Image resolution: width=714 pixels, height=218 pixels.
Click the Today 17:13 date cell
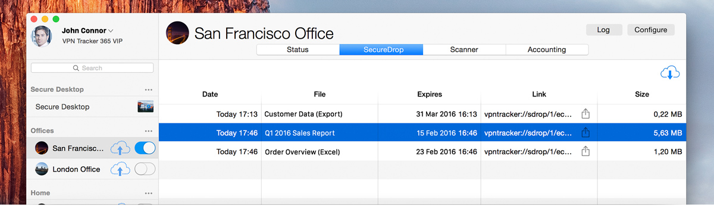point(237,114)
